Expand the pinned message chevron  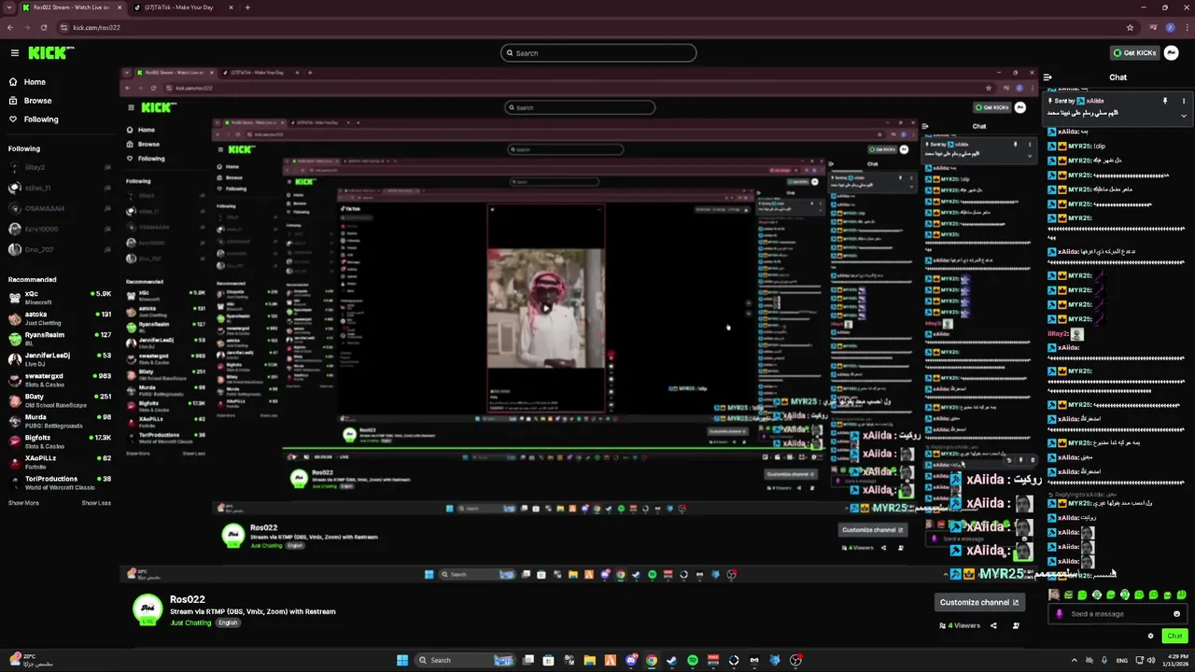[1184, 116]
